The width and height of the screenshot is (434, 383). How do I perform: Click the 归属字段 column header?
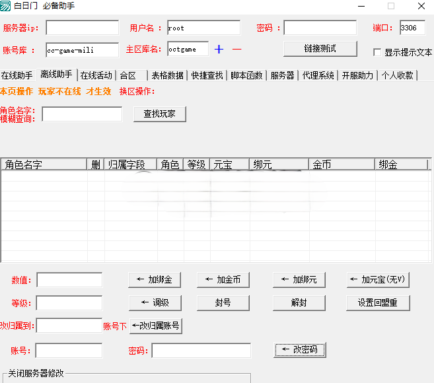tap(131, 164)
